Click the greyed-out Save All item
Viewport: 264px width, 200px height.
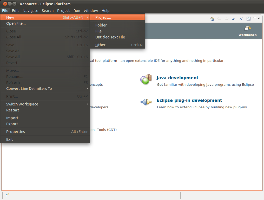point(45,57)
